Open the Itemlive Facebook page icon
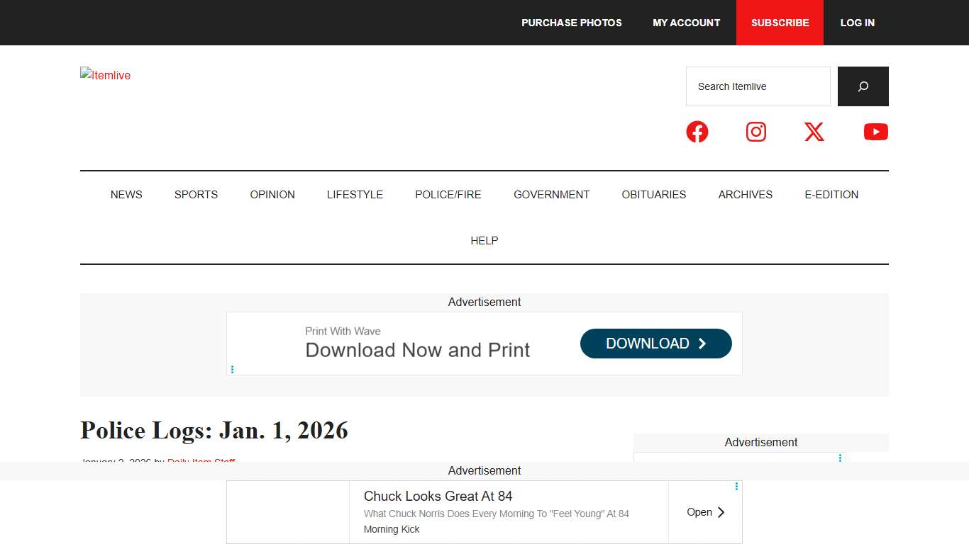Screen dimensions: 969x544 click(697, 132)
